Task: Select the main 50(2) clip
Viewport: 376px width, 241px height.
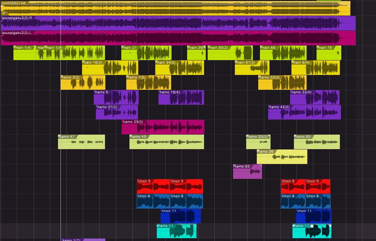Action: (x=230, y=53)
